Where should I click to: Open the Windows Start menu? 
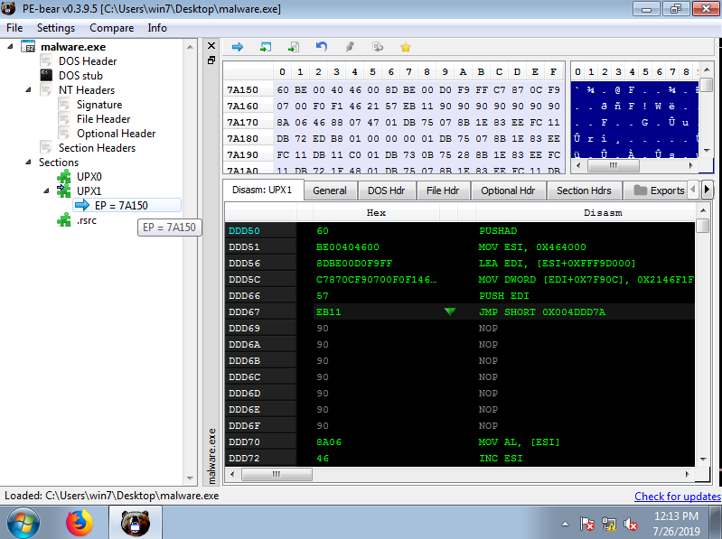[23, 523]
